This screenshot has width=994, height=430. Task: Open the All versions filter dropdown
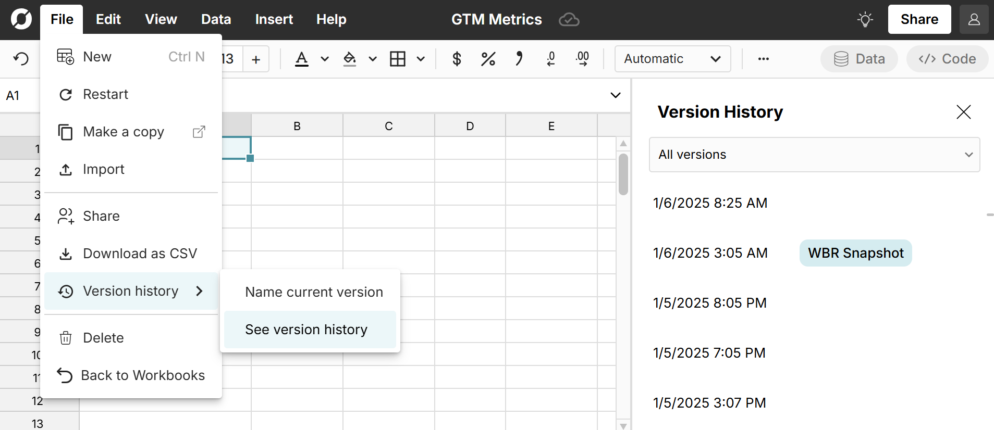click(814, 155)
